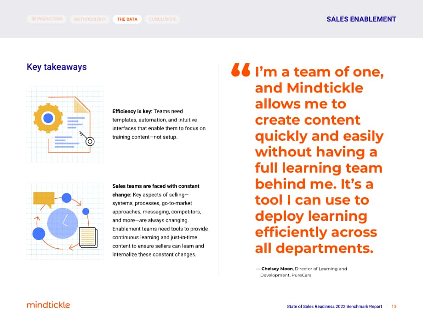This screenshot has width=423, height=327.
Task: Click the gear icon in efficiency illustration
Action: tap(48, 118)
